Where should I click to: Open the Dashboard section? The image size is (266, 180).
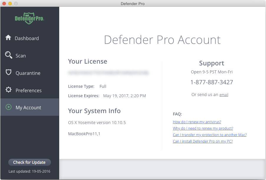click(30, 38)
